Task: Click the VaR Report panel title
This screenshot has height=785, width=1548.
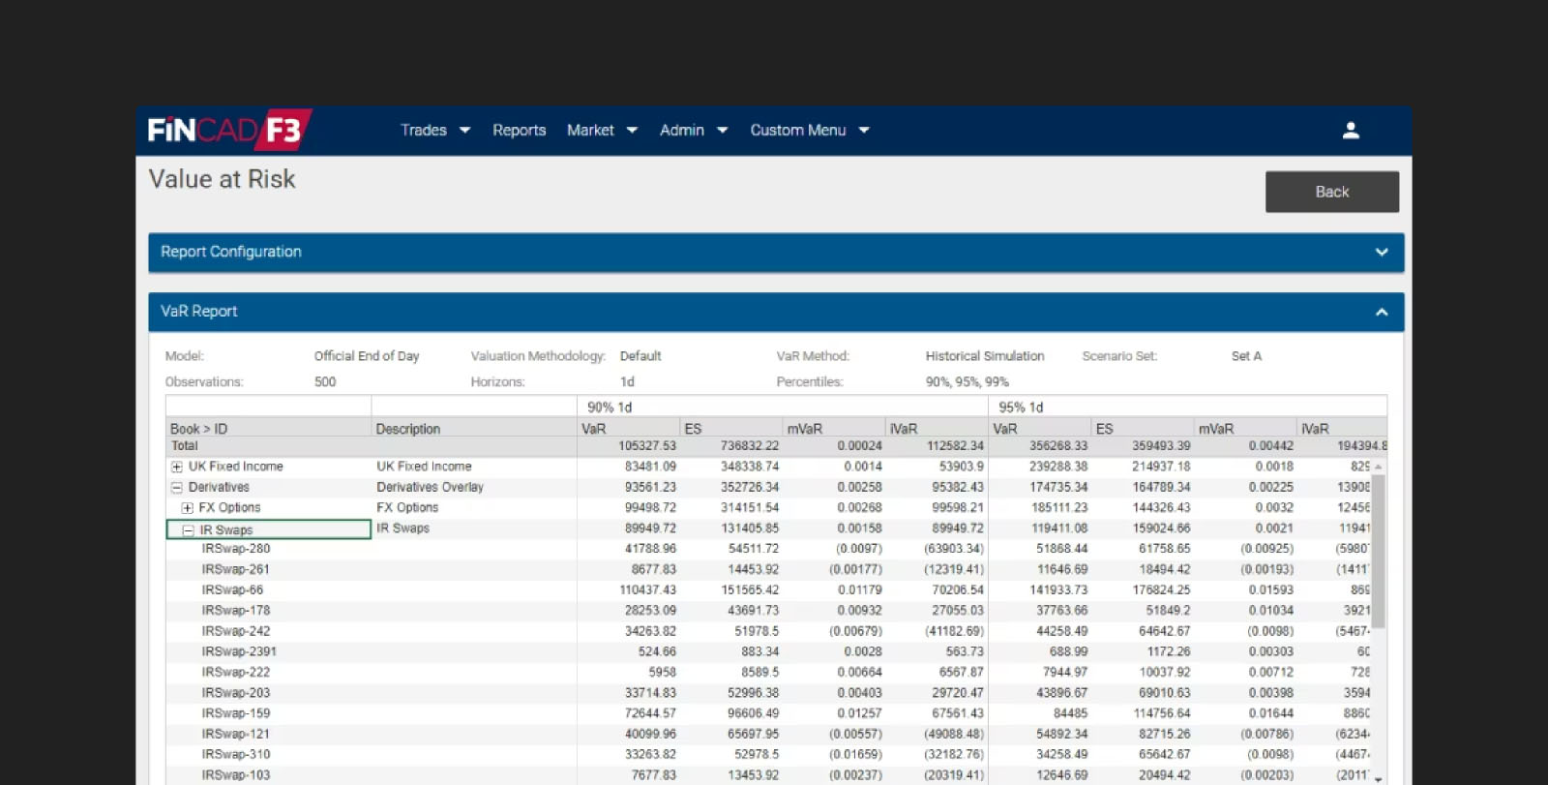Action: (x=198, y=312)
